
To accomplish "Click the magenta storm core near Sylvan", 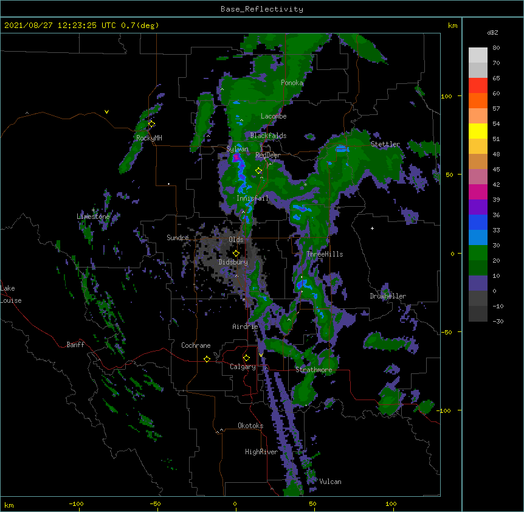I will pyautogui.click(x=236, y=157).
